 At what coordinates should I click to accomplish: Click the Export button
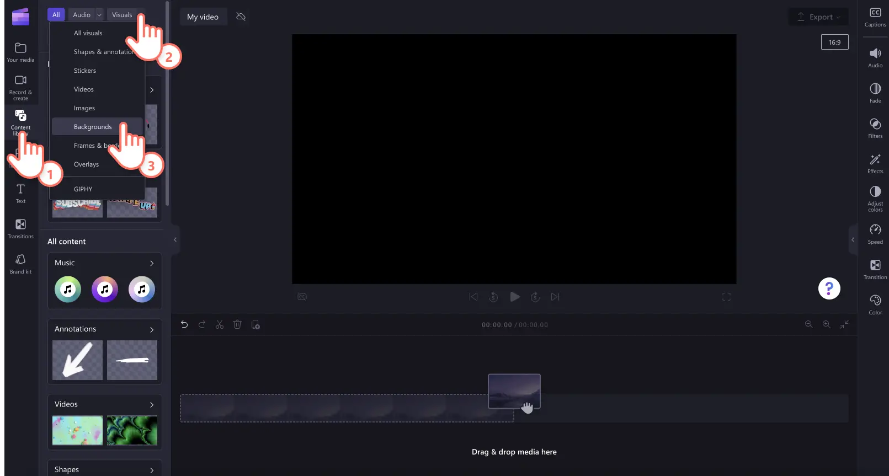[x=818, y=17]
